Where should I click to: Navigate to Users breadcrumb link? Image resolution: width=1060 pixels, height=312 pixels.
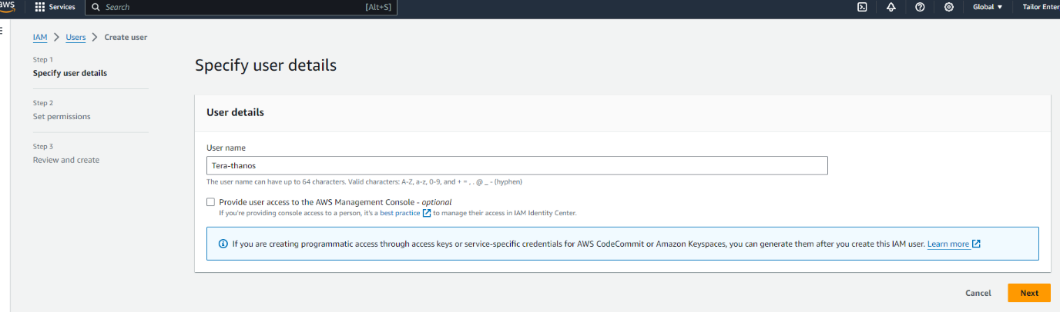75,37
